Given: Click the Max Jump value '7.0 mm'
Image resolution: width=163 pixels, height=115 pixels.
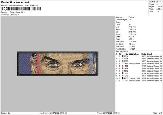Looking at the screenshot, I should coord(131,46).
